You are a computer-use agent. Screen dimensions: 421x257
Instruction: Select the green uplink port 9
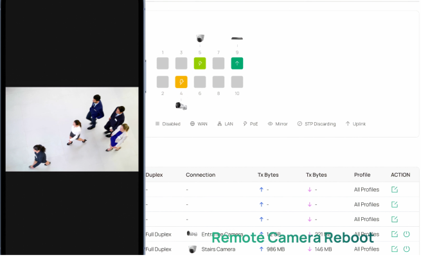click(x=237, y=64)
